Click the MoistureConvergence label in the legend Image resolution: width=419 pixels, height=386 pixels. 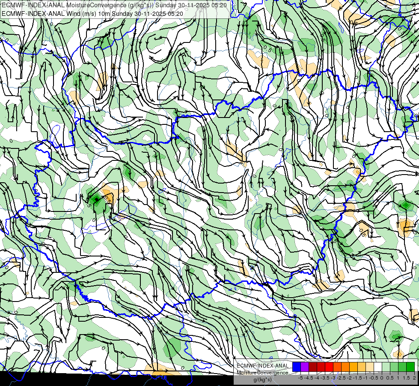pyautogui.click(x=263, y=373)
